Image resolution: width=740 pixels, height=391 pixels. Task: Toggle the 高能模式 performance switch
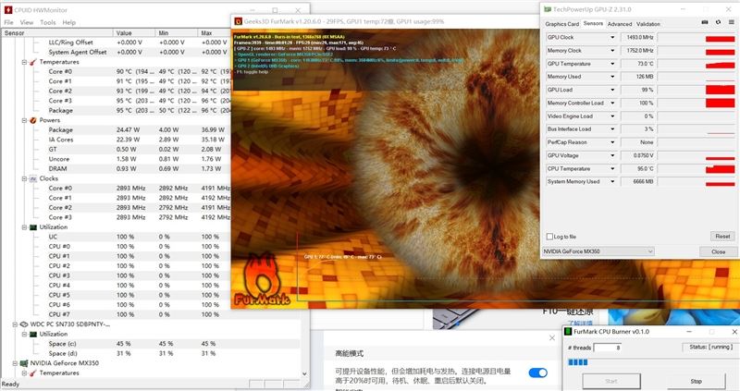click(538, 373)
